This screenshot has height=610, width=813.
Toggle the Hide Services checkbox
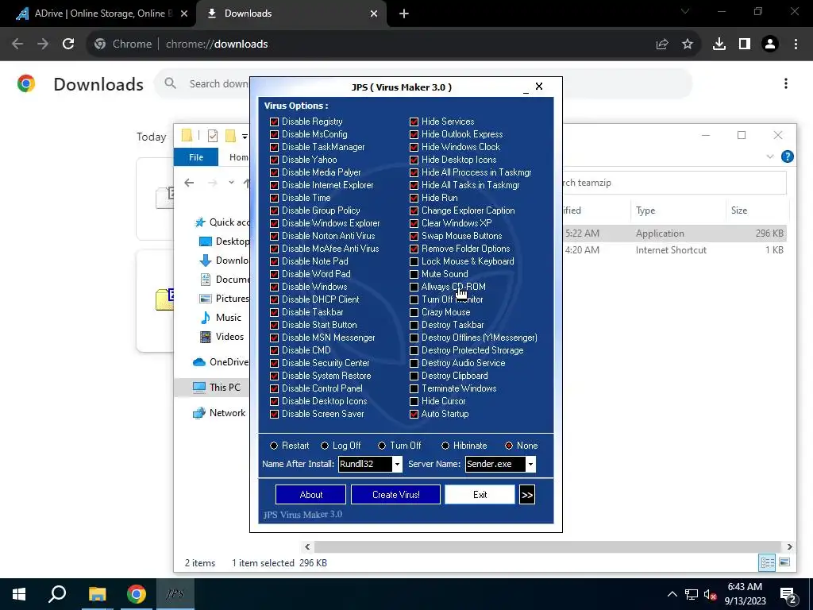pos(414,122)
